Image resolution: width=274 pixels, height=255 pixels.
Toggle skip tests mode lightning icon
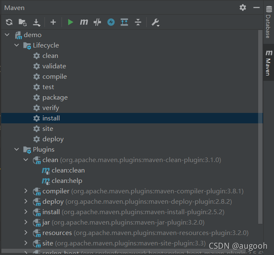click(x=111, y=22)
